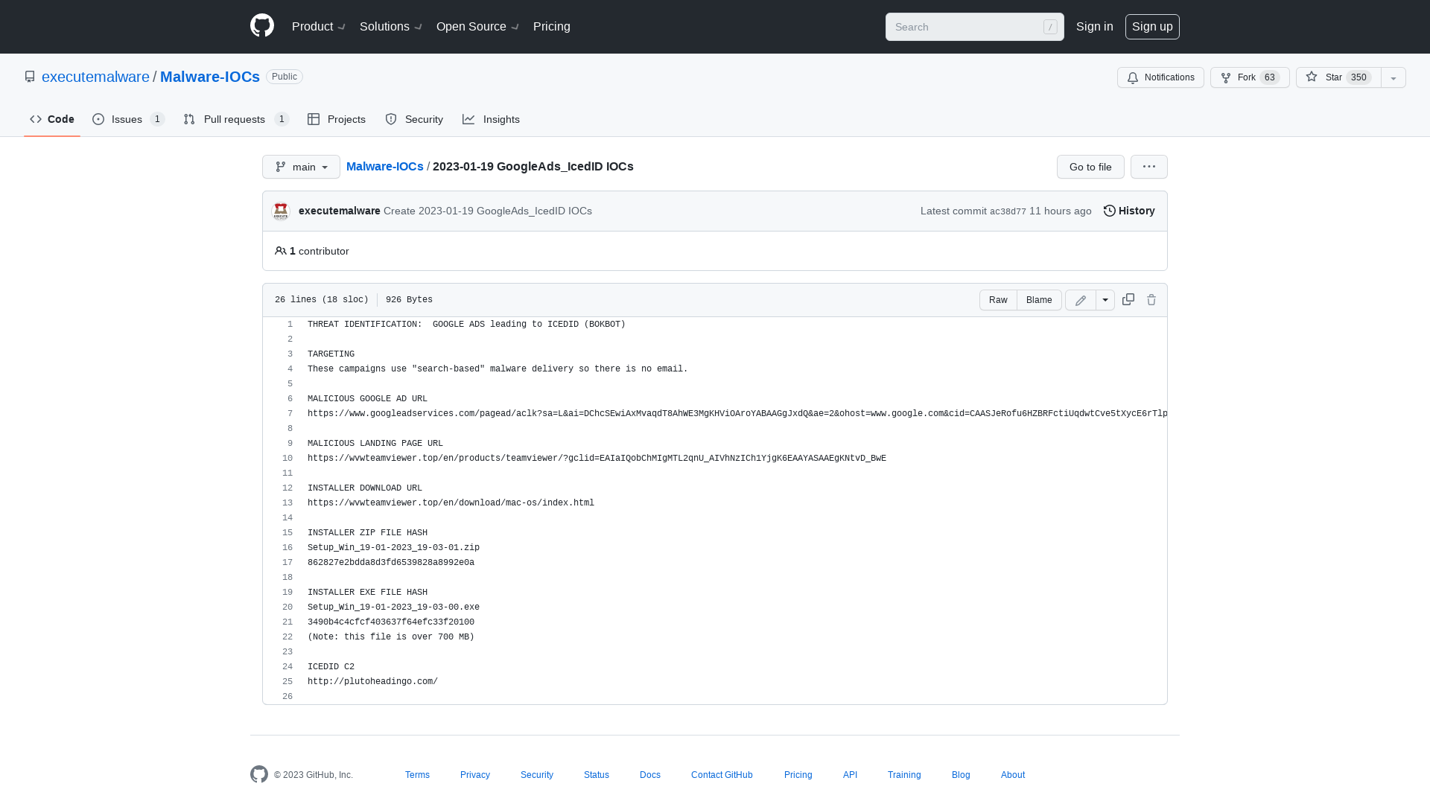Open Blog footer link
This screenshot has width=1430, height=804.
(961, 775)
